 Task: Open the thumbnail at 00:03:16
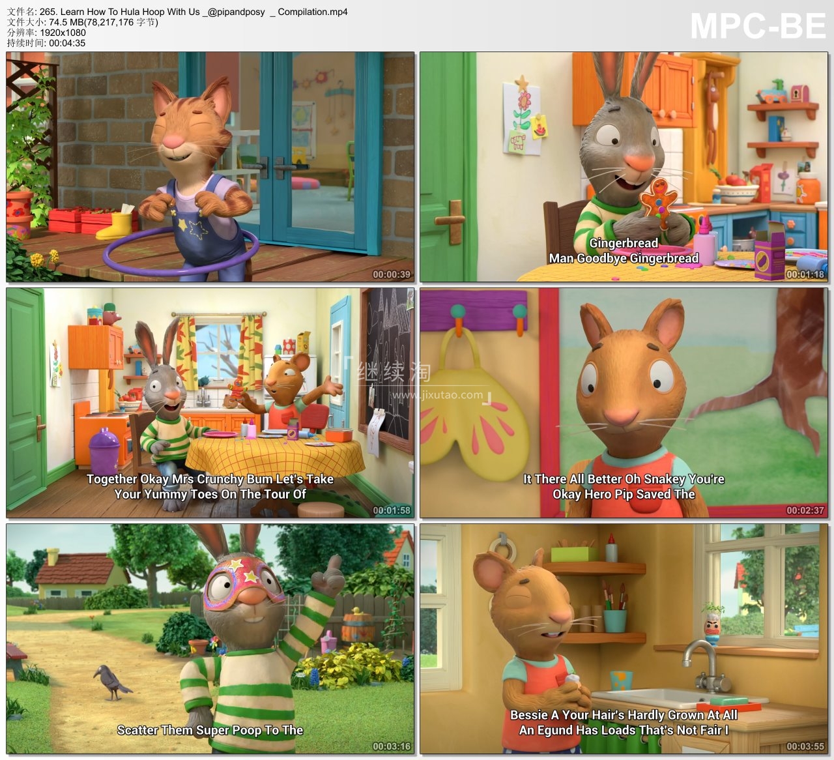point(210,639)
